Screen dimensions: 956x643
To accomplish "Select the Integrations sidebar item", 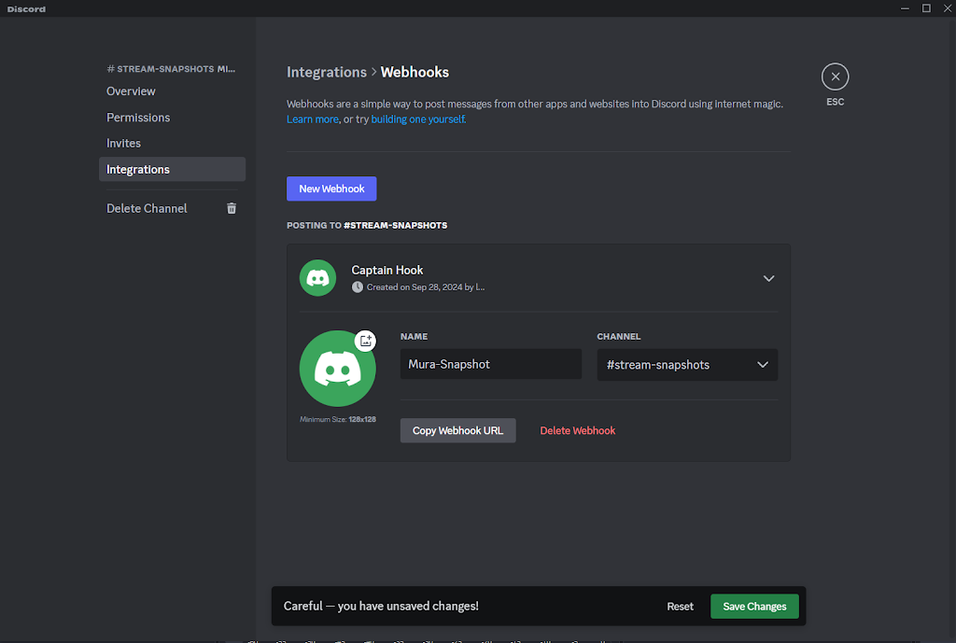I will 138,170.
